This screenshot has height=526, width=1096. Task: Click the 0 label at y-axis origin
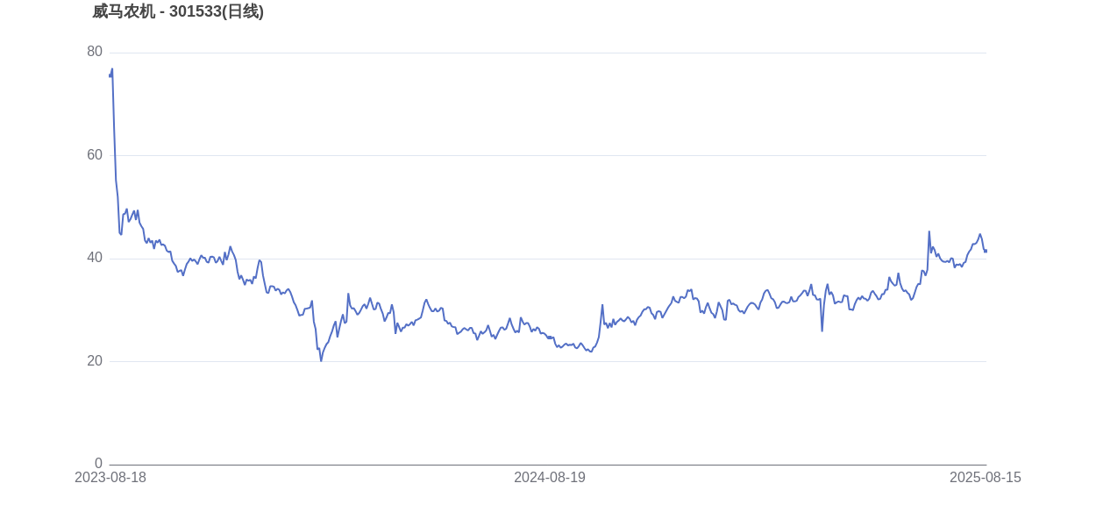98,464
